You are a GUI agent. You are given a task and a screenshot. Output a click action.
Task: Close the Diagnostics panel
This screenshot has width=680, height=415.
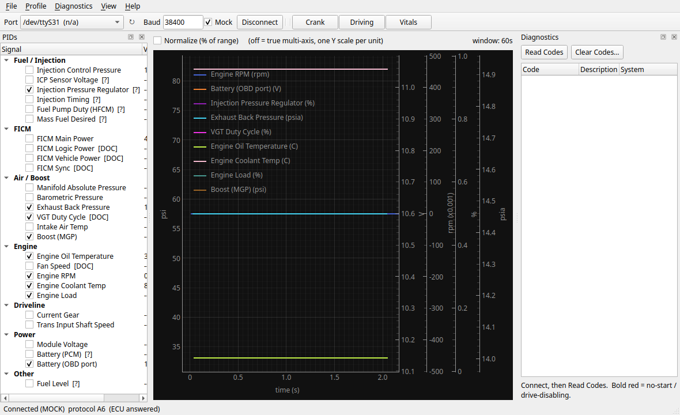[674, 37]
